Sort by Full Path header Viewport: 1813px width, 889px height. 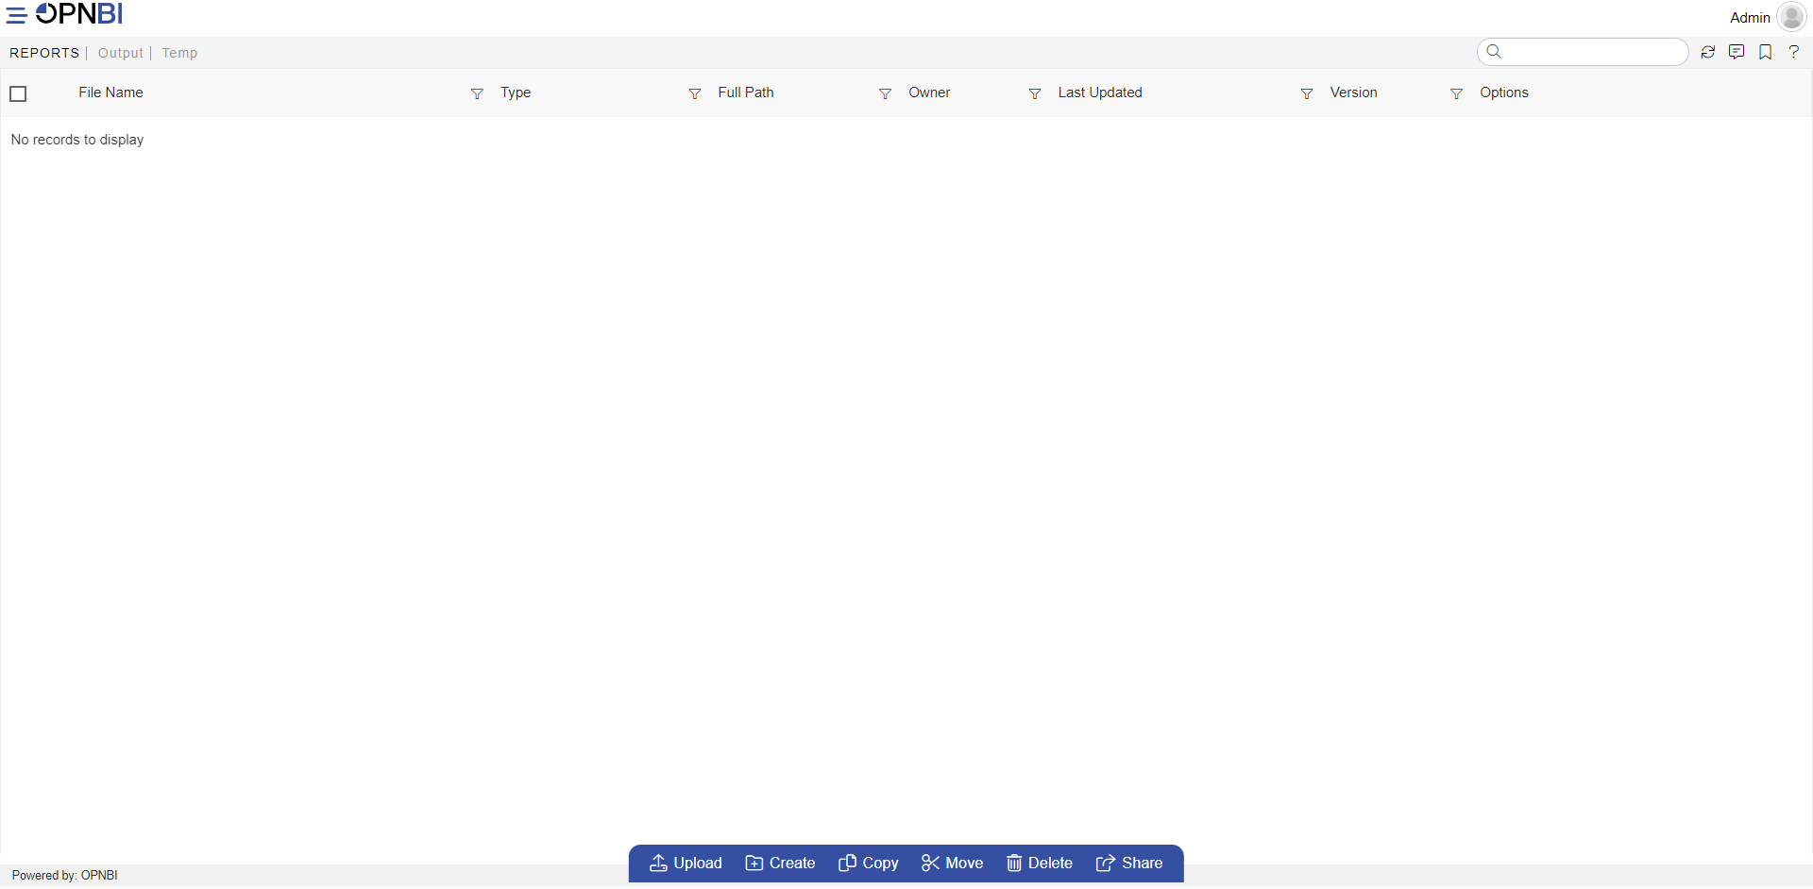[x=746, y=92]
